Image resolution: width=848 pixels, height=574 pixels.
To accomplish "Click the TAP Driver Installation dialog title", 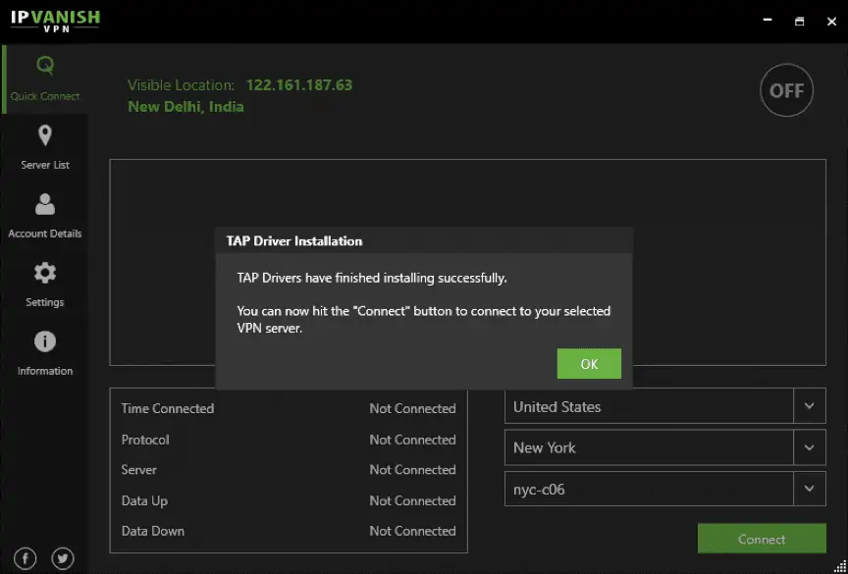I will tap(294, 241).
